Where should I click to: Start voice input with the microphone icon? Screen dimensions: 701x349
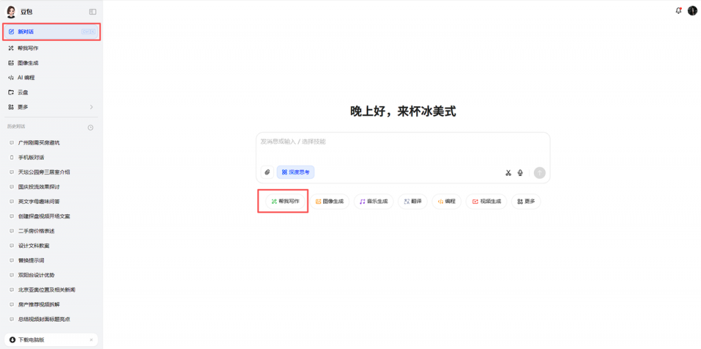click(520, 172)
